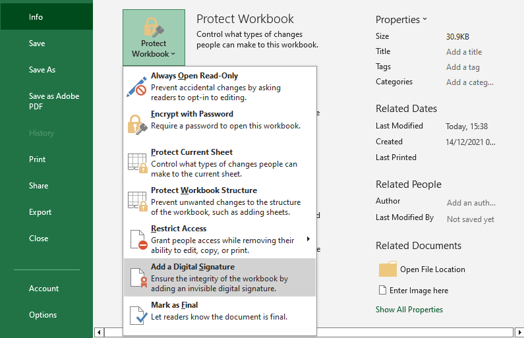The height and width of the screenshot is (338, 524).
Task: Go to Print in the left menu
Action: (38, 159)
